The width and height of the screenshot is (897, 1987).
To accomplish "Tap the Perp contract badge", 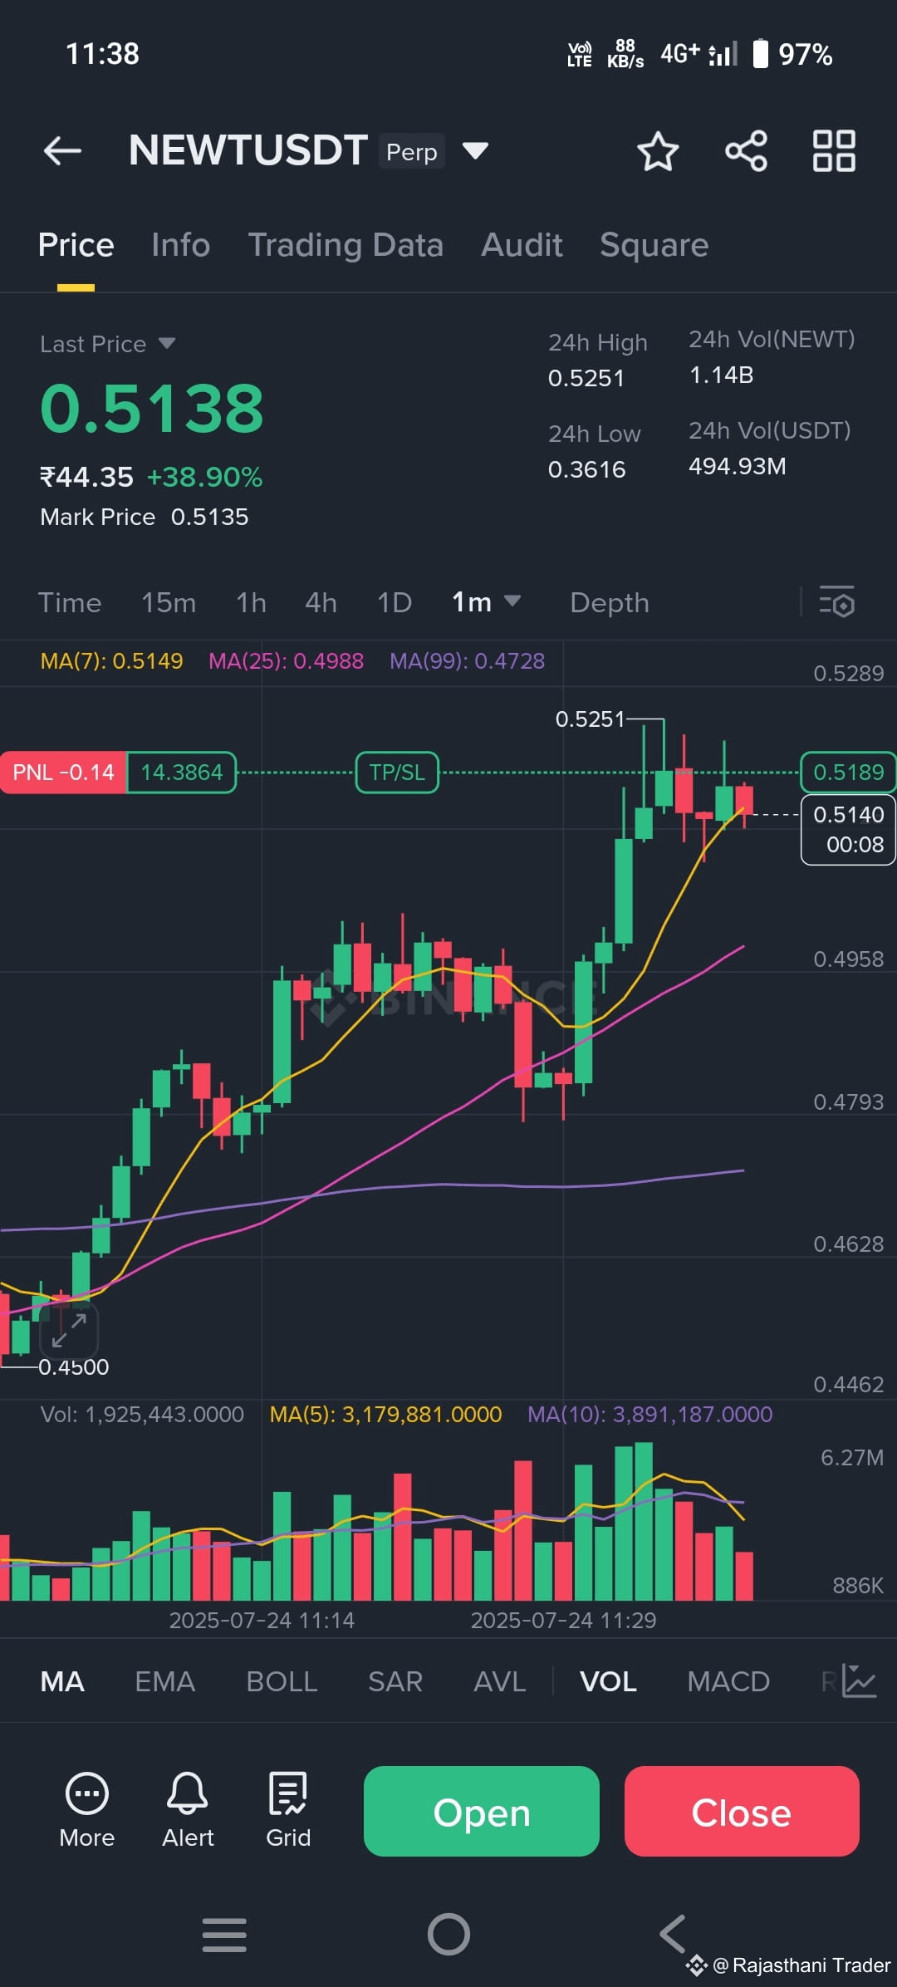I will [x=412, y=151].
